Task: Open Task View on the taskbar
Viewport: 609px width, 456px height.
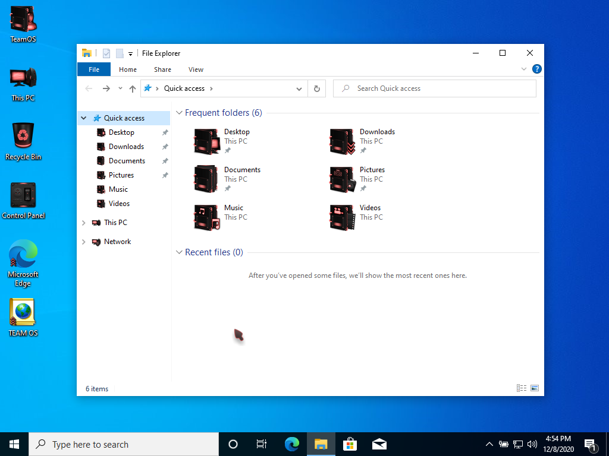Action: pos(262,444)
